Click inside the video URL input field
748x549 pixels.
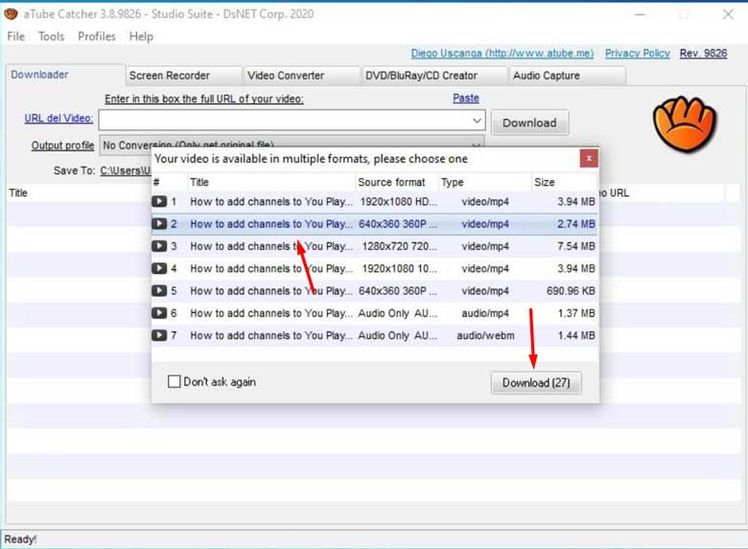[285, 121]
